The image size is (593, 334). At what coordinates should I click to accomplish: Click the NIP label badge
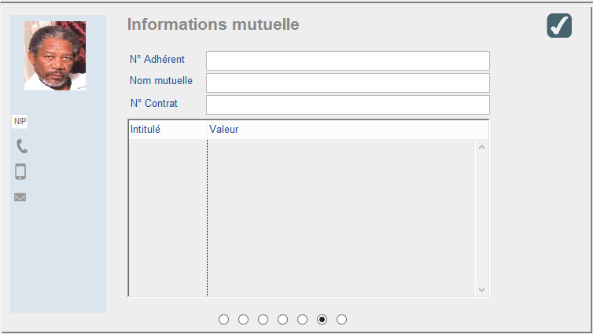[20, 121]
